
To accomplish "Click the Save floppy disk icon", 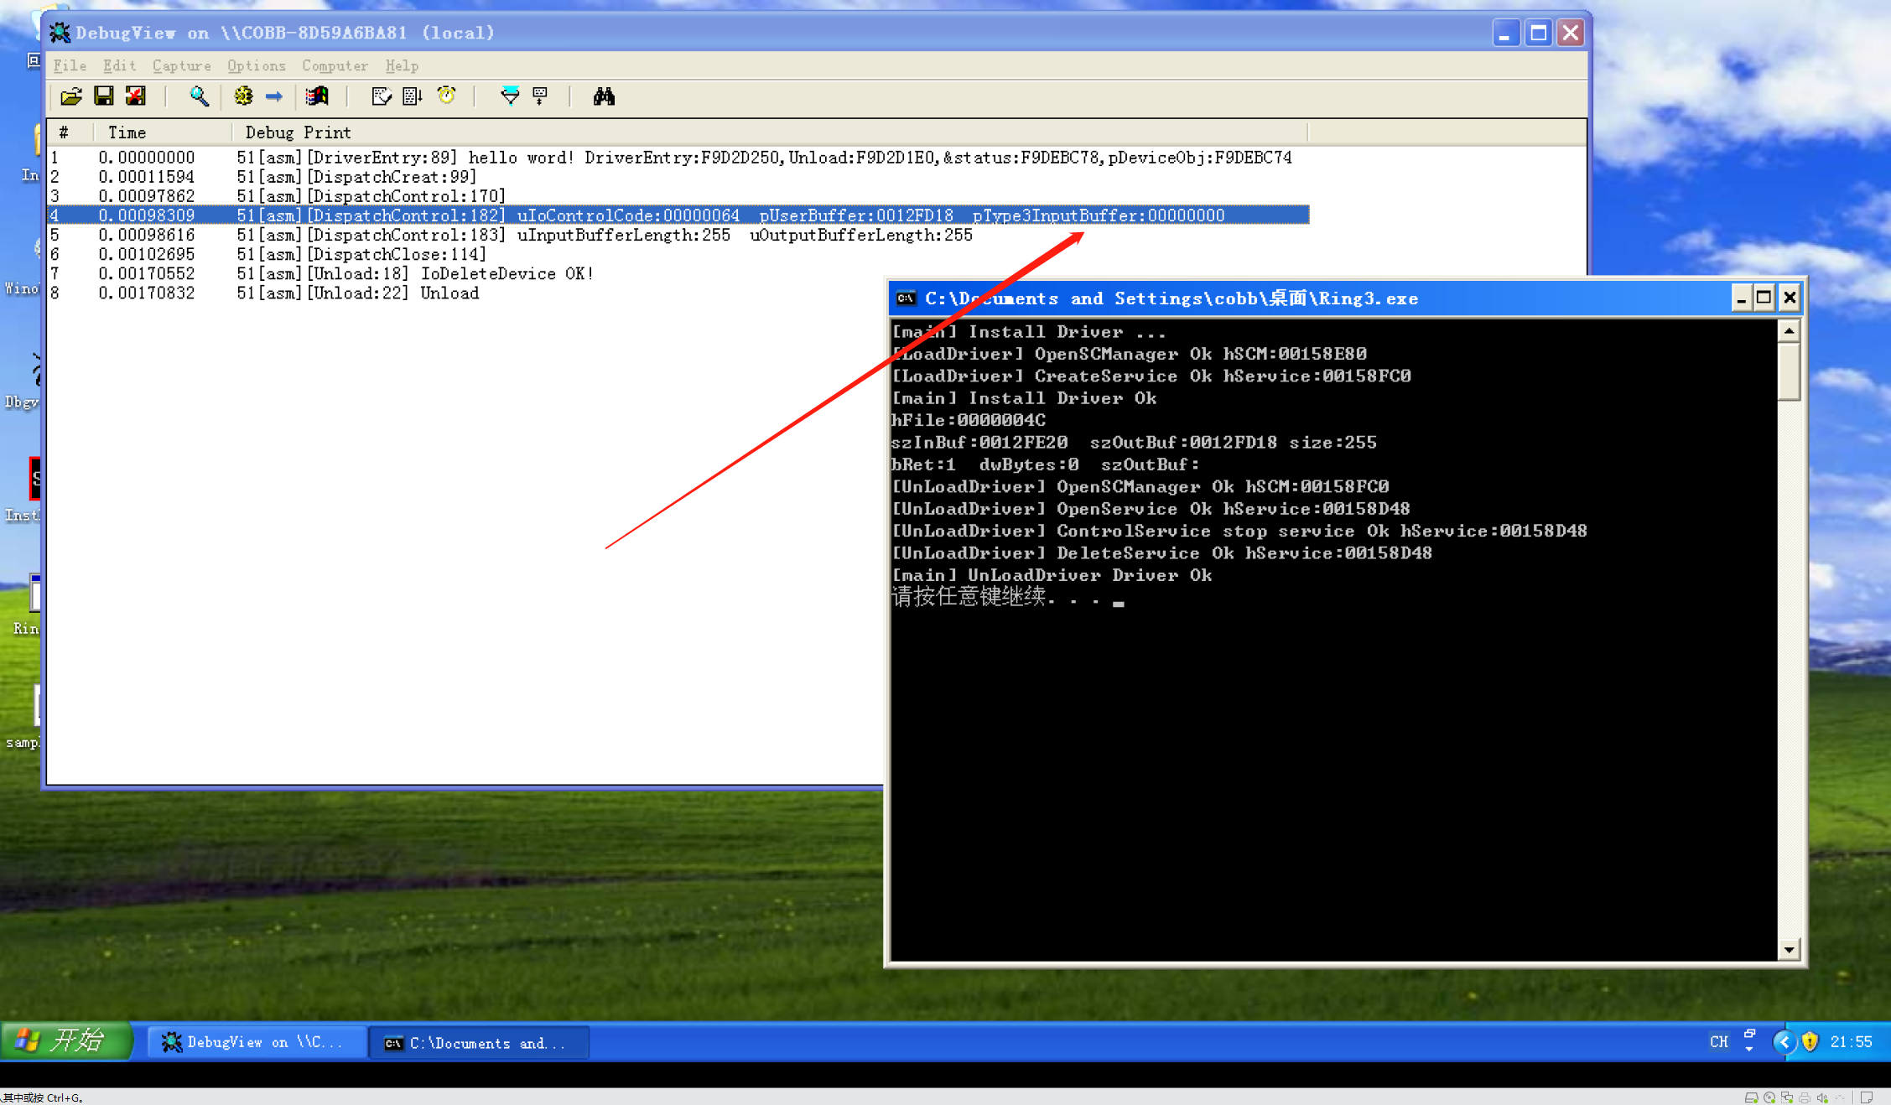I will coord(103,96).
